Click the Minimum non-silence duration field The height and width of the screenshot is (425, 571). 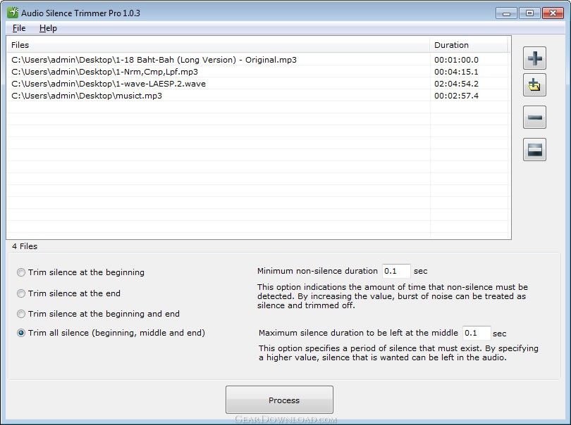pyautogui.click(x=396, y=271)
